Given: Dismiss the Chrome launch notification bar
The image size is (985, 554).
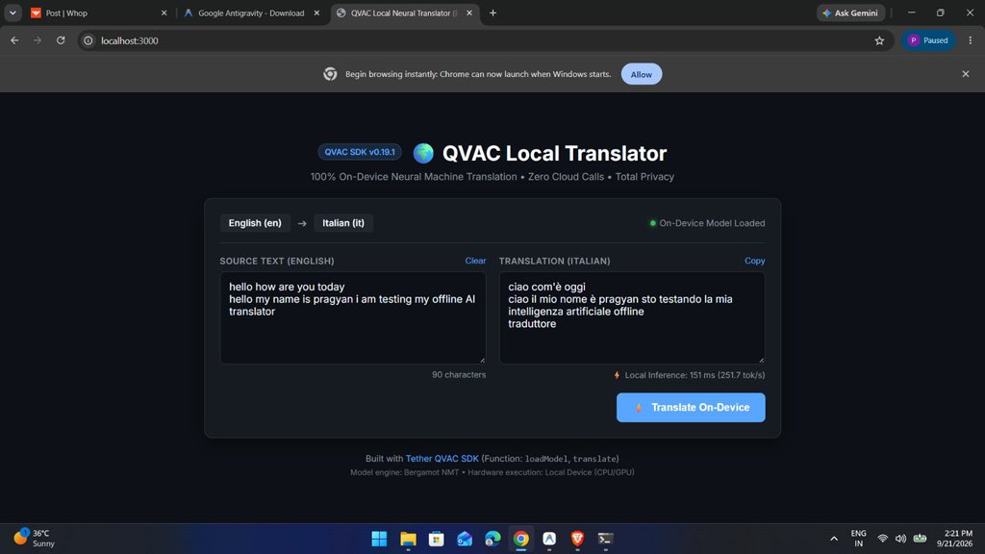Looking at the screenshot, I should click(966, 74).
